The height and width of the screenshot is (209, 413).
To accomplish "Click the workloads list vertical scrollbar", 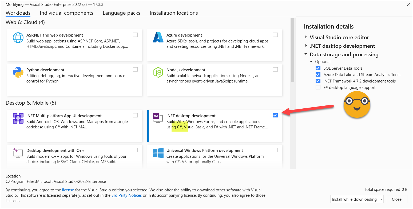I will (x=293, y=50).
